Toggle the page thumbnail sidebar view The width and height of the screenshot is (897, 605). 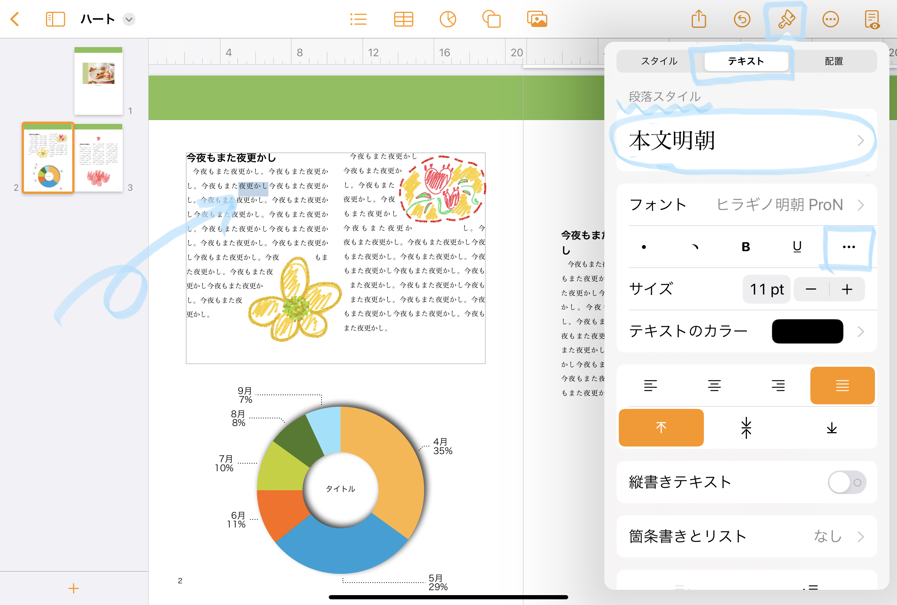click(x=55, y=19)
